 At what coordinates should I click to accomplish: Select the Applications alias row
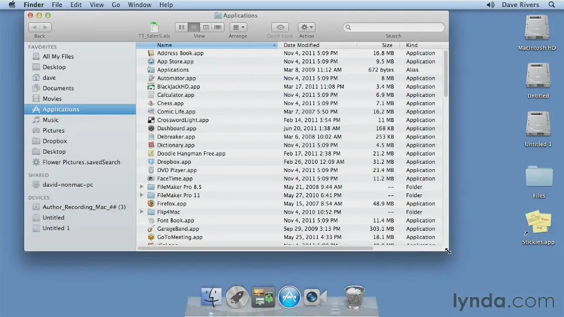tap(290, 70)
